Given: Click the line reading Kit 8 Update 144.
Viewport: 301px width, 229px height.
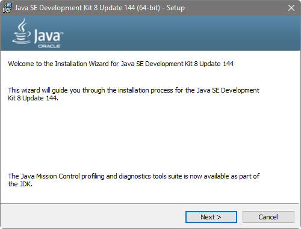Looking at the screenshot, I should (33, 98).
